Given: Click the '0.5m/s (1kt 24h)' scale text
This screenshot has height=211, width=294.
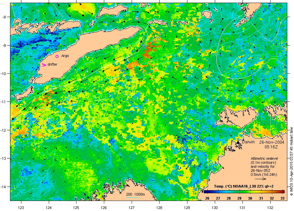Looking at the screenshot, I should [264, 174].
